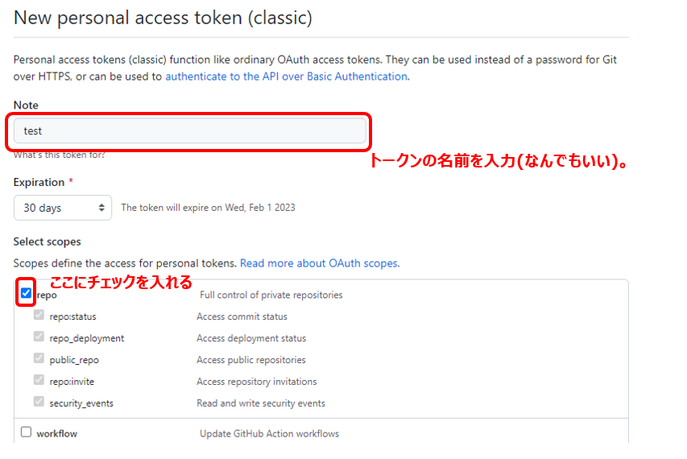Click the public_repo scope label
The height and width of the screenshot is (459, 687).
[x=74, y=360]
